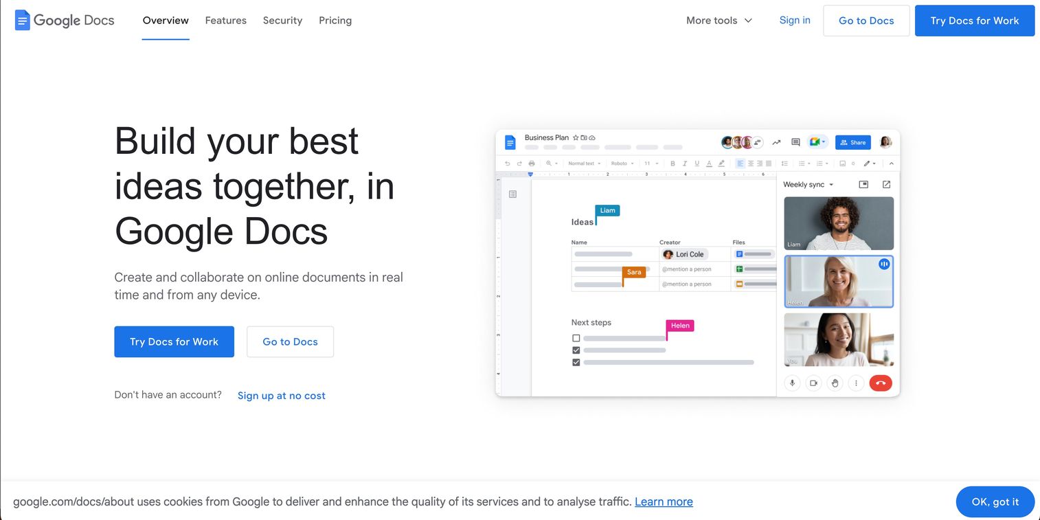Follow the Sign up at no cost link
This screenshot has width=1040, height=520.
(282, 396)
